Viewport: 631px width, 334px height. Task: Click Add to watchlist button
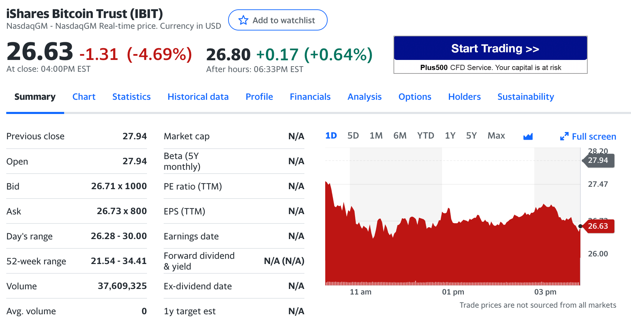pyautogui.click(x=278, y=20)
